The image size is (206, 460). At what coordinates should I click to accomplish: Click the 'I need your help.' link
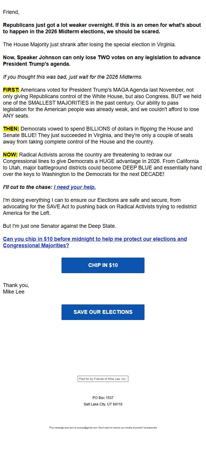(x=75, y=187)
